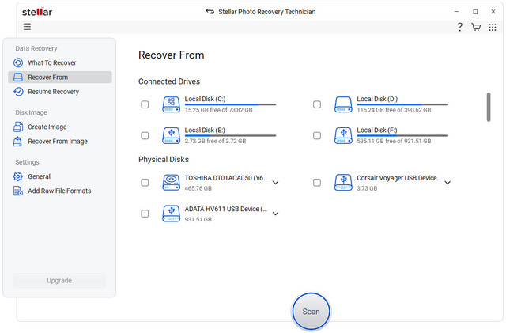The height and width of the screenshot is (333, 506).
Task: Go to Resume Recovery section
Action: (54, 92)
